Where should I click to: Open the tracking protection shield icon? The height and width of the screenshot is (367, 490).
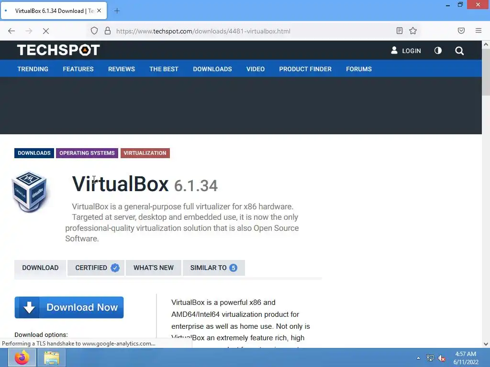tap(94, 31)
